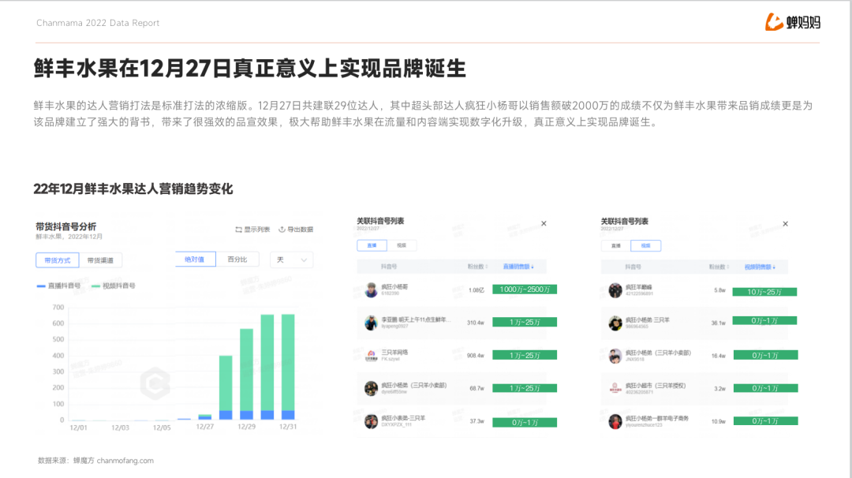
Task: Select the 绝对值 view
Action: pos(195,259)
